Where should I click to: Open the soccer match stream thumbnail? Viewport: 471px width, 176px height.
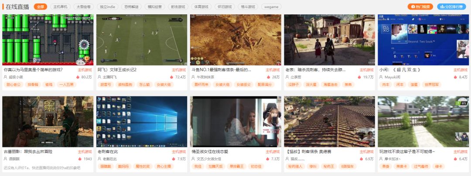click(x=142, y=40)
